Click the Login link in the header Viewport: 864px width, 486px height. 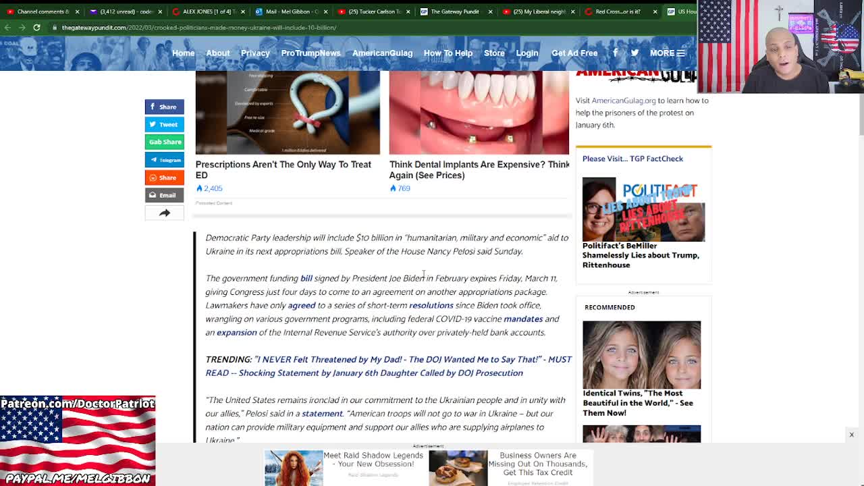pos(527,53)
